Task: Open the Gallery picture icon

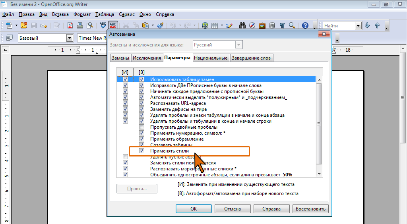Action: (262, 25)
